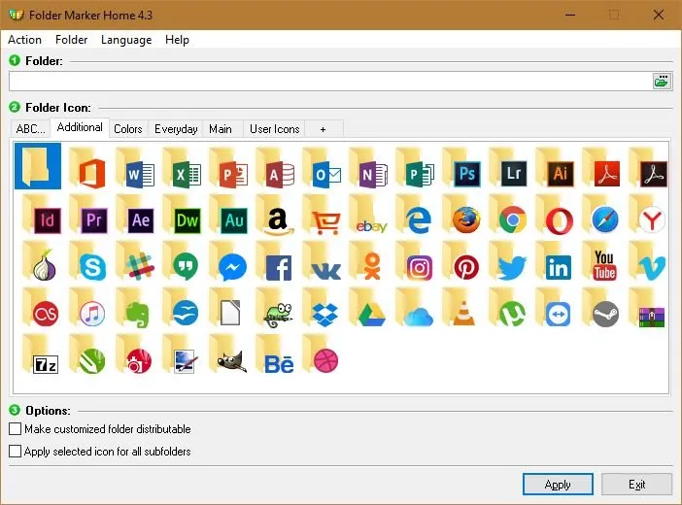
Task: Pick the VLC cone folder icon
Action: [465, 312]
